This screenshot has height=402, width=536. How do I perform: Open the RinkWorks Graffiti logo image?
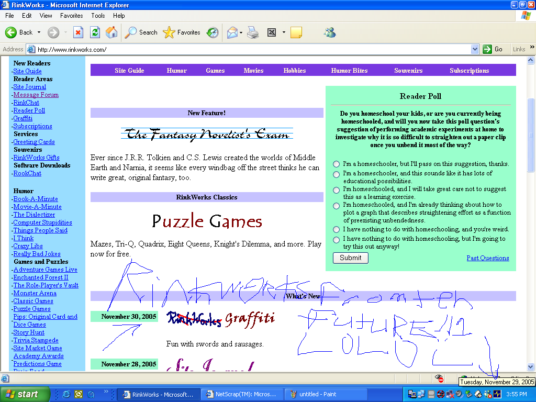click(x=221, y=319)
